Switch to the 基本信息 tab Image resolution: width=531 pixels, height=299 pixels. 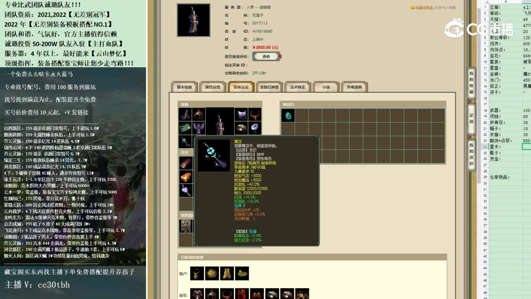tap(184, 87)
